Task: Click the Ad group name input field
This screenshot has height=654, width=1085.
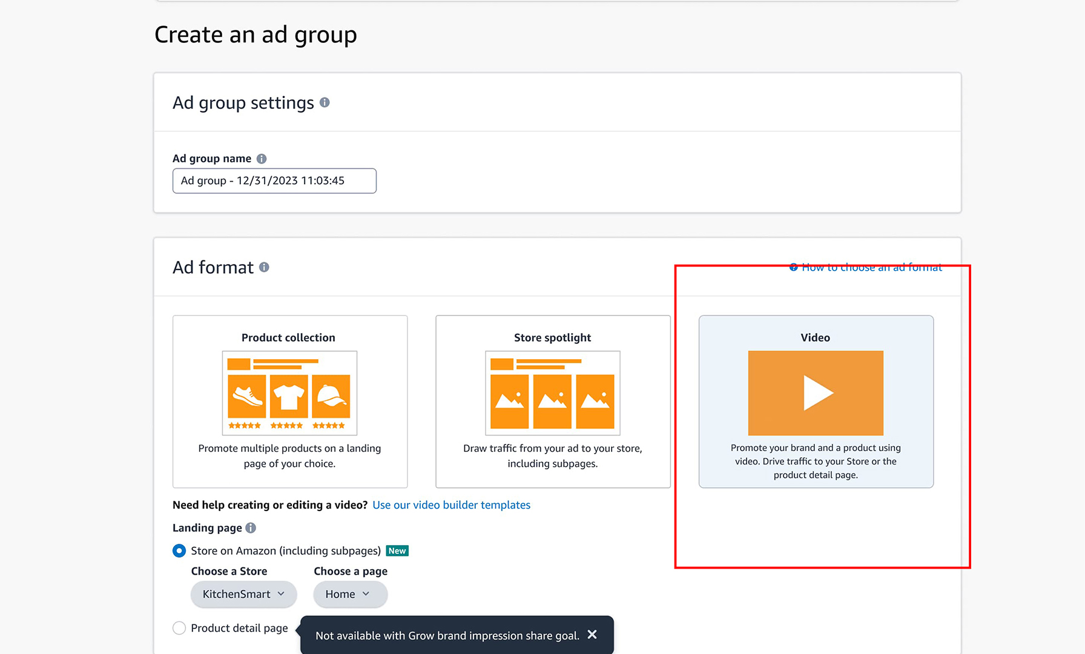Action: pos(274,181)
